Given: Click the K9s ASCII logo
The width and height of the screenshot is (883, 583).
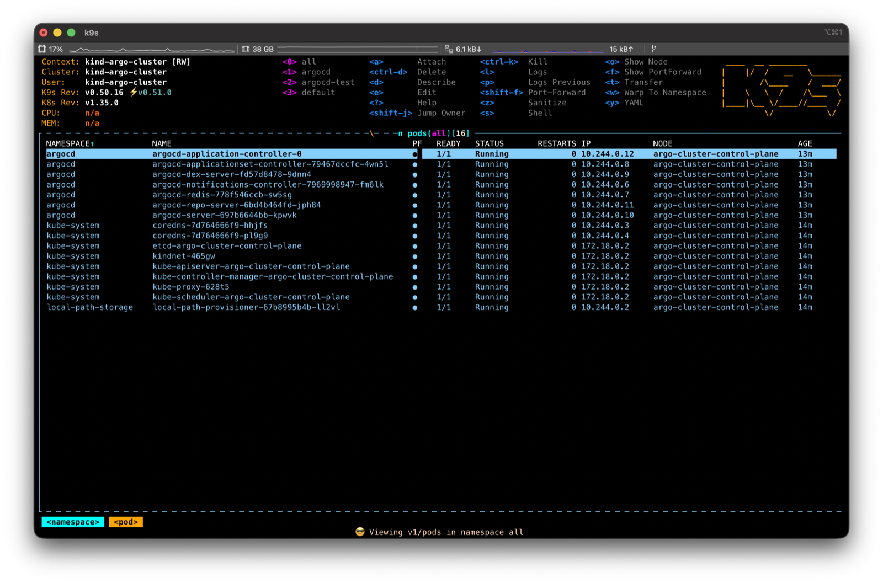Looking at the screenshot, I should tap(781, 89).
